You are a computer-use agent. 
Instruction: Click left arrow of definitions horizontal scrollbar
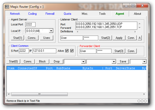77,32
